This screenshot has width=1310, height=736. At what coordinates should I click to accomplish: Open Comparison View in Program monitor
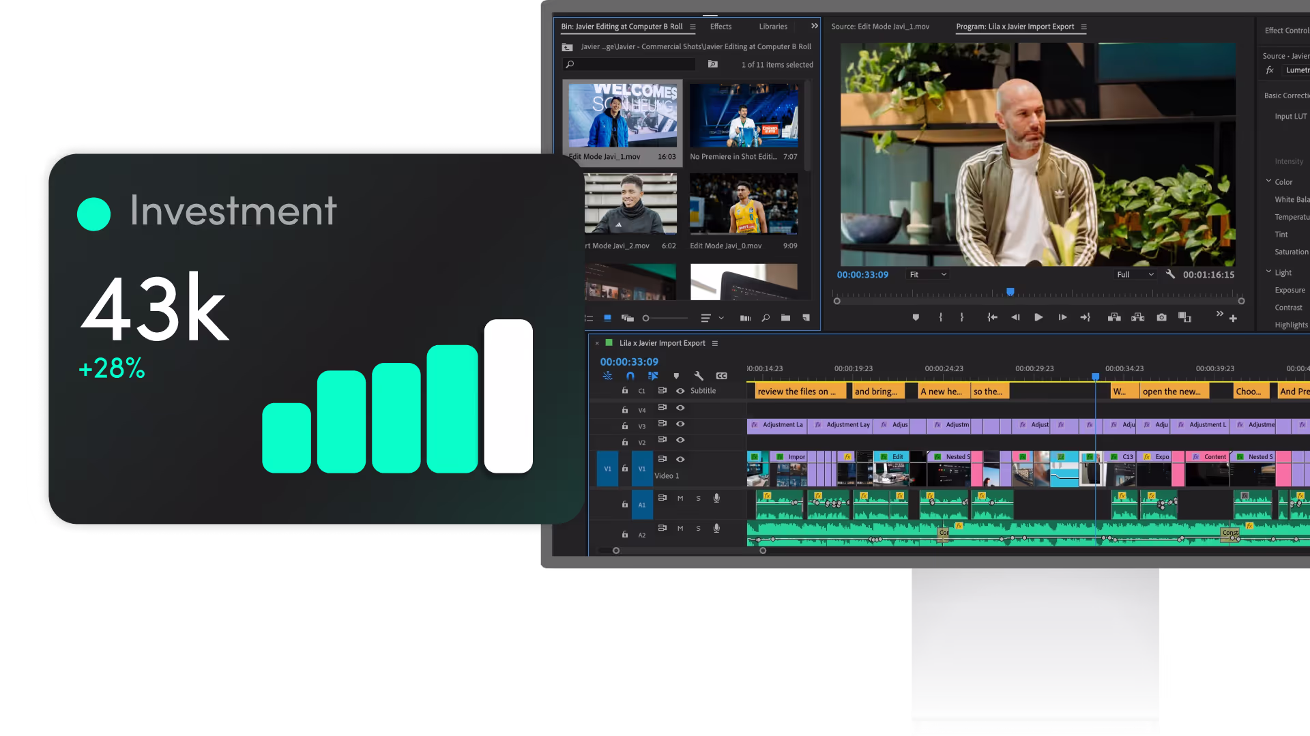(x=1185, y=317)
